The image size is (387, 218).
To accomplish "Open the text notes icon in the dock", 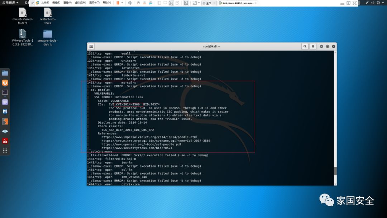I will pyautogui.click(x=5, y=102).
